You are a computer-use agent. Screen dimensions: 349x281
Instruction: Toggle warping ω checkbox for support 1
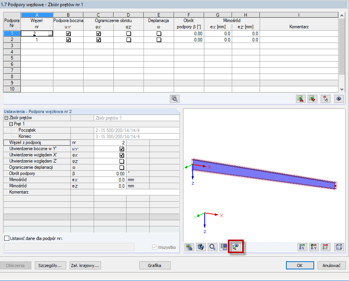point(159,34)
